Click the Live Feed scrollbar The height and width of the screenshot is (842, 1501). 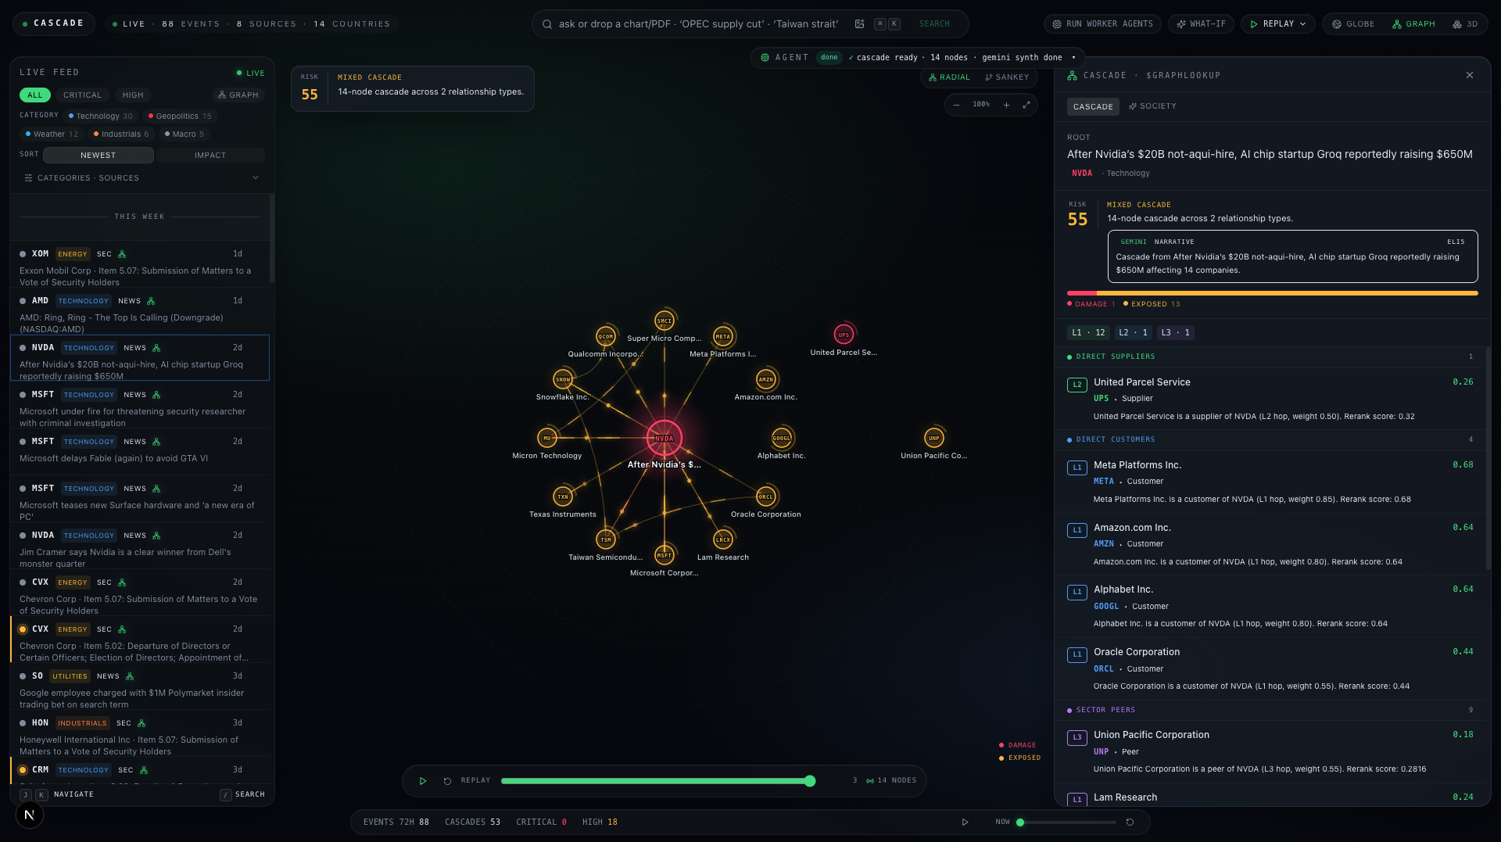(271, 238)
